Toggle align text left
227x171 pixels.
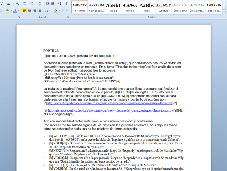[24, 11]
